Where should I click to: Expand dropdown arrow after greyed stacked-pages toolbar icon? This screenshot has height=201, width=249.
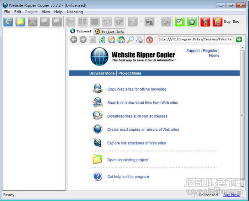[x=141, y=22]
